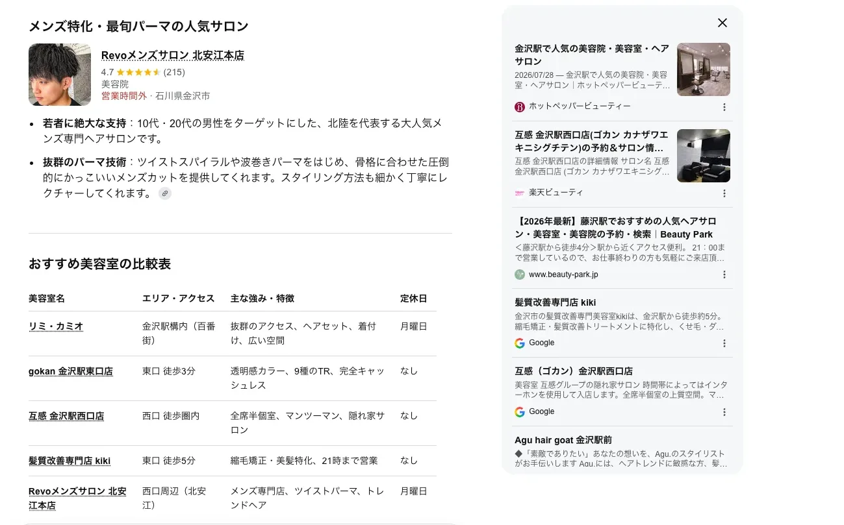Open options for www.beauty-park.jp result

click(724, 275)
